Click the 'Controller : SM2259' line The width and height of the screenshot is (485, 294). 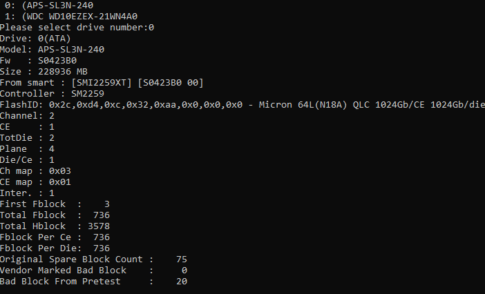[x=53, y=94]
